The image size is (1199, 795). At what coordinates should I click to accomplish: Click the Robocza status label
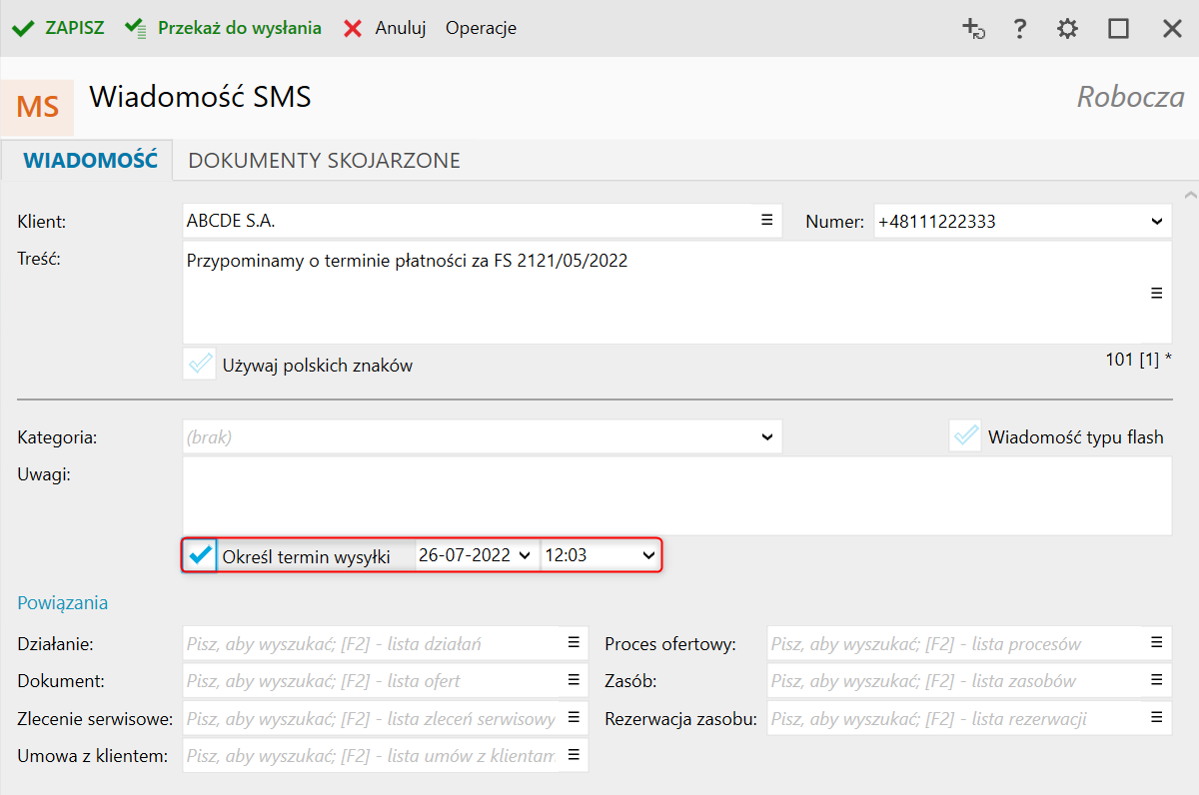pyautogui.click(x=1130, y=97)
